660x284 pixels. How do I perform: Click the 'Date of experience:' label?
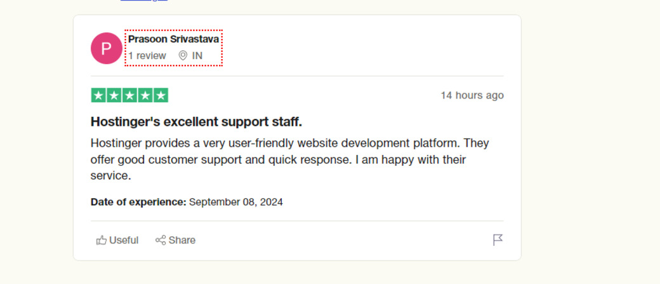pyautogui.click(x=138, y=202)
